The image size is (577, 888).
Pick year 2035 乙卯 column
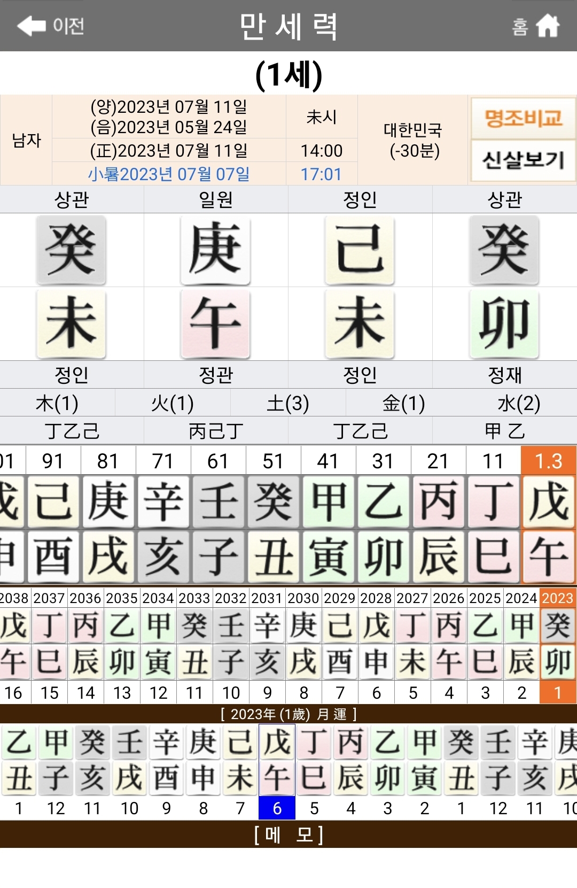point(122,646)
